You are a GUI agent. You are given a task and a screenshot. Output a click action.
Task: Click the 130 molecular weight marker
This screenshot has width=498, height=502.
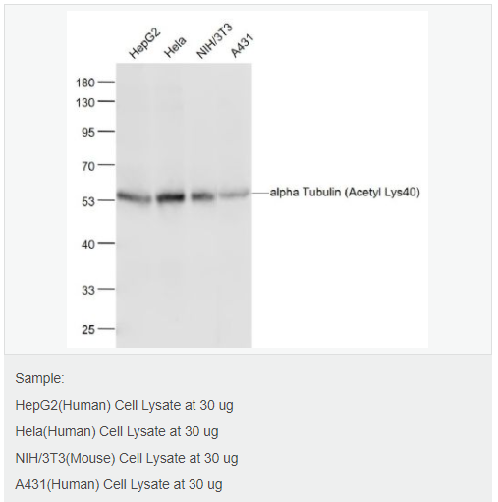coord(85,103)
